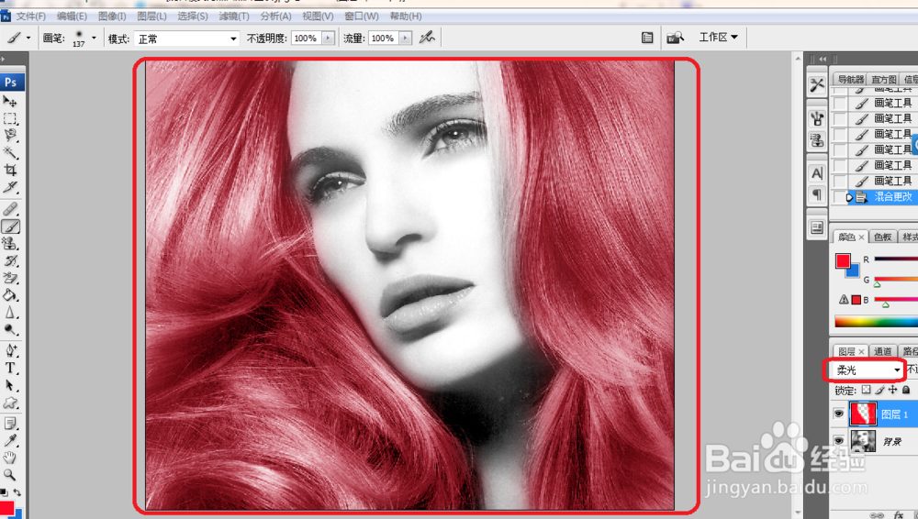Open the Layer Comps dock icon

click(817, 227)
